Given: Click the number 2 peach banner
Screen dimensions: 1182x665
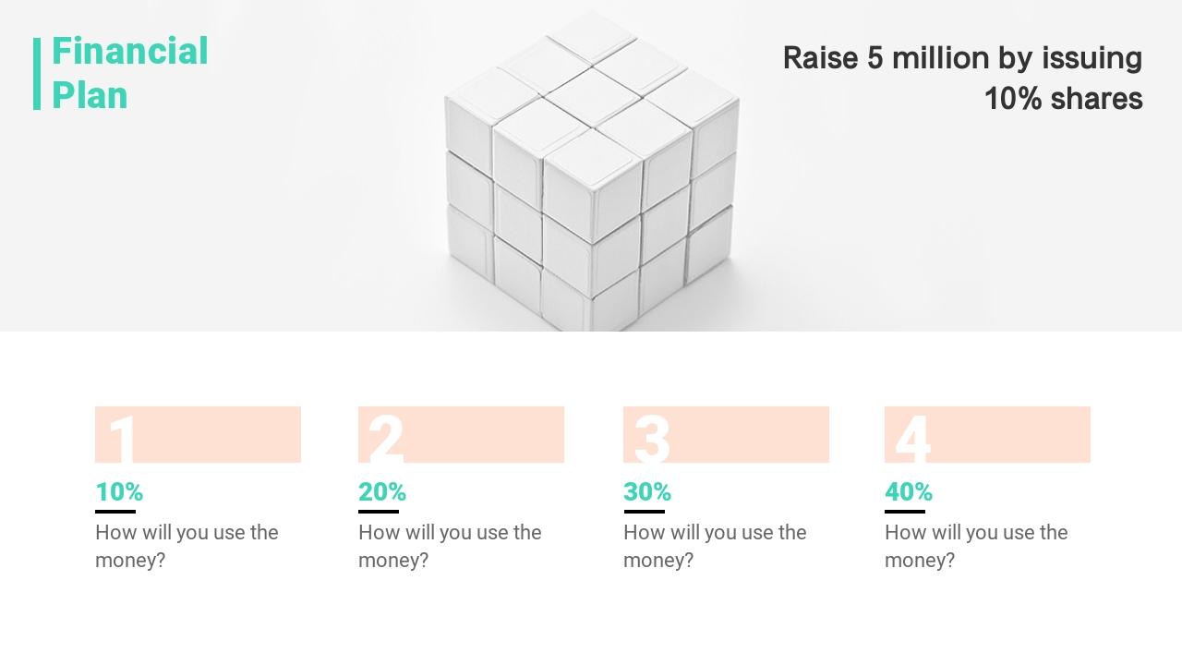Looking at the screenshot, I should point(461,434).
